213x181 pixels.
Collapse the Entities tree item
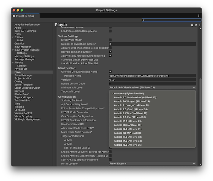click(x=13, y=37)
